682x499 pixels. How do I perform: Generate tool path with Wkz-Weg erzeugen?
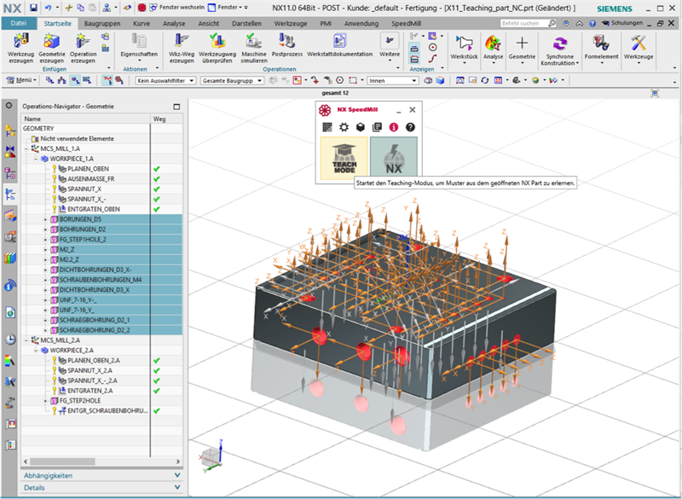tap(181, 42)
